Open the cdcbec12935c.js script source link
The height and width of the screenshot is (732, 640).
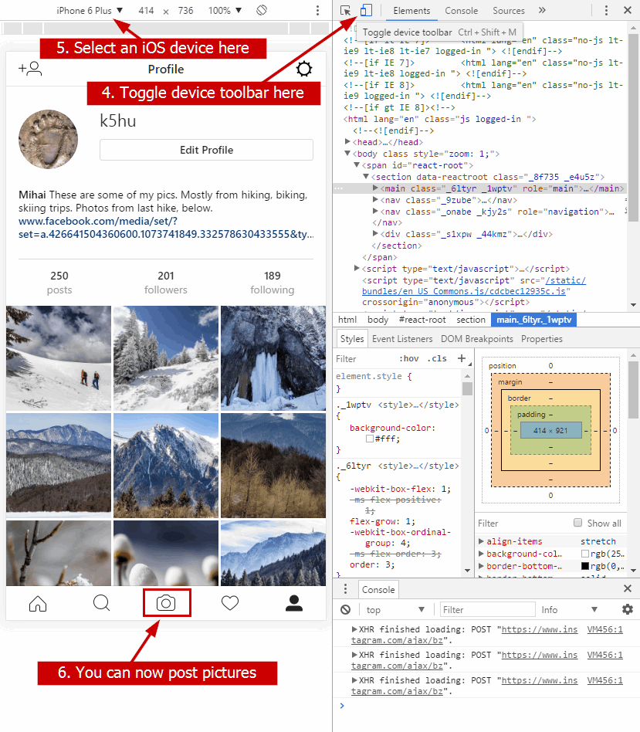coord(473,286)
